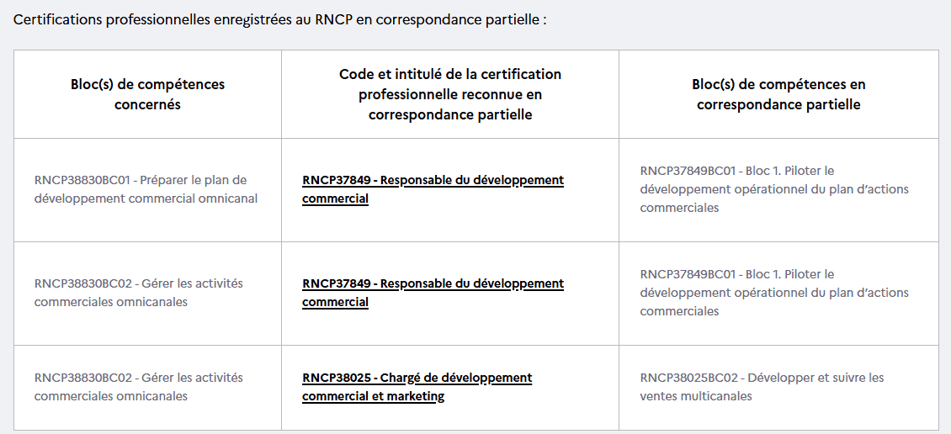
Task: Click the "Bloc(s) de compétences concernés" column header
Action: coord(147,94)
